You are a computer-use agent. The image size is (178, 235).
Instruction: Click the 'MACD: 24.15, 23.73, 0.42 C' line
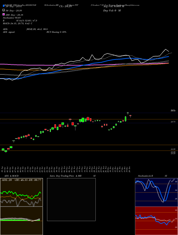point(18,23)
